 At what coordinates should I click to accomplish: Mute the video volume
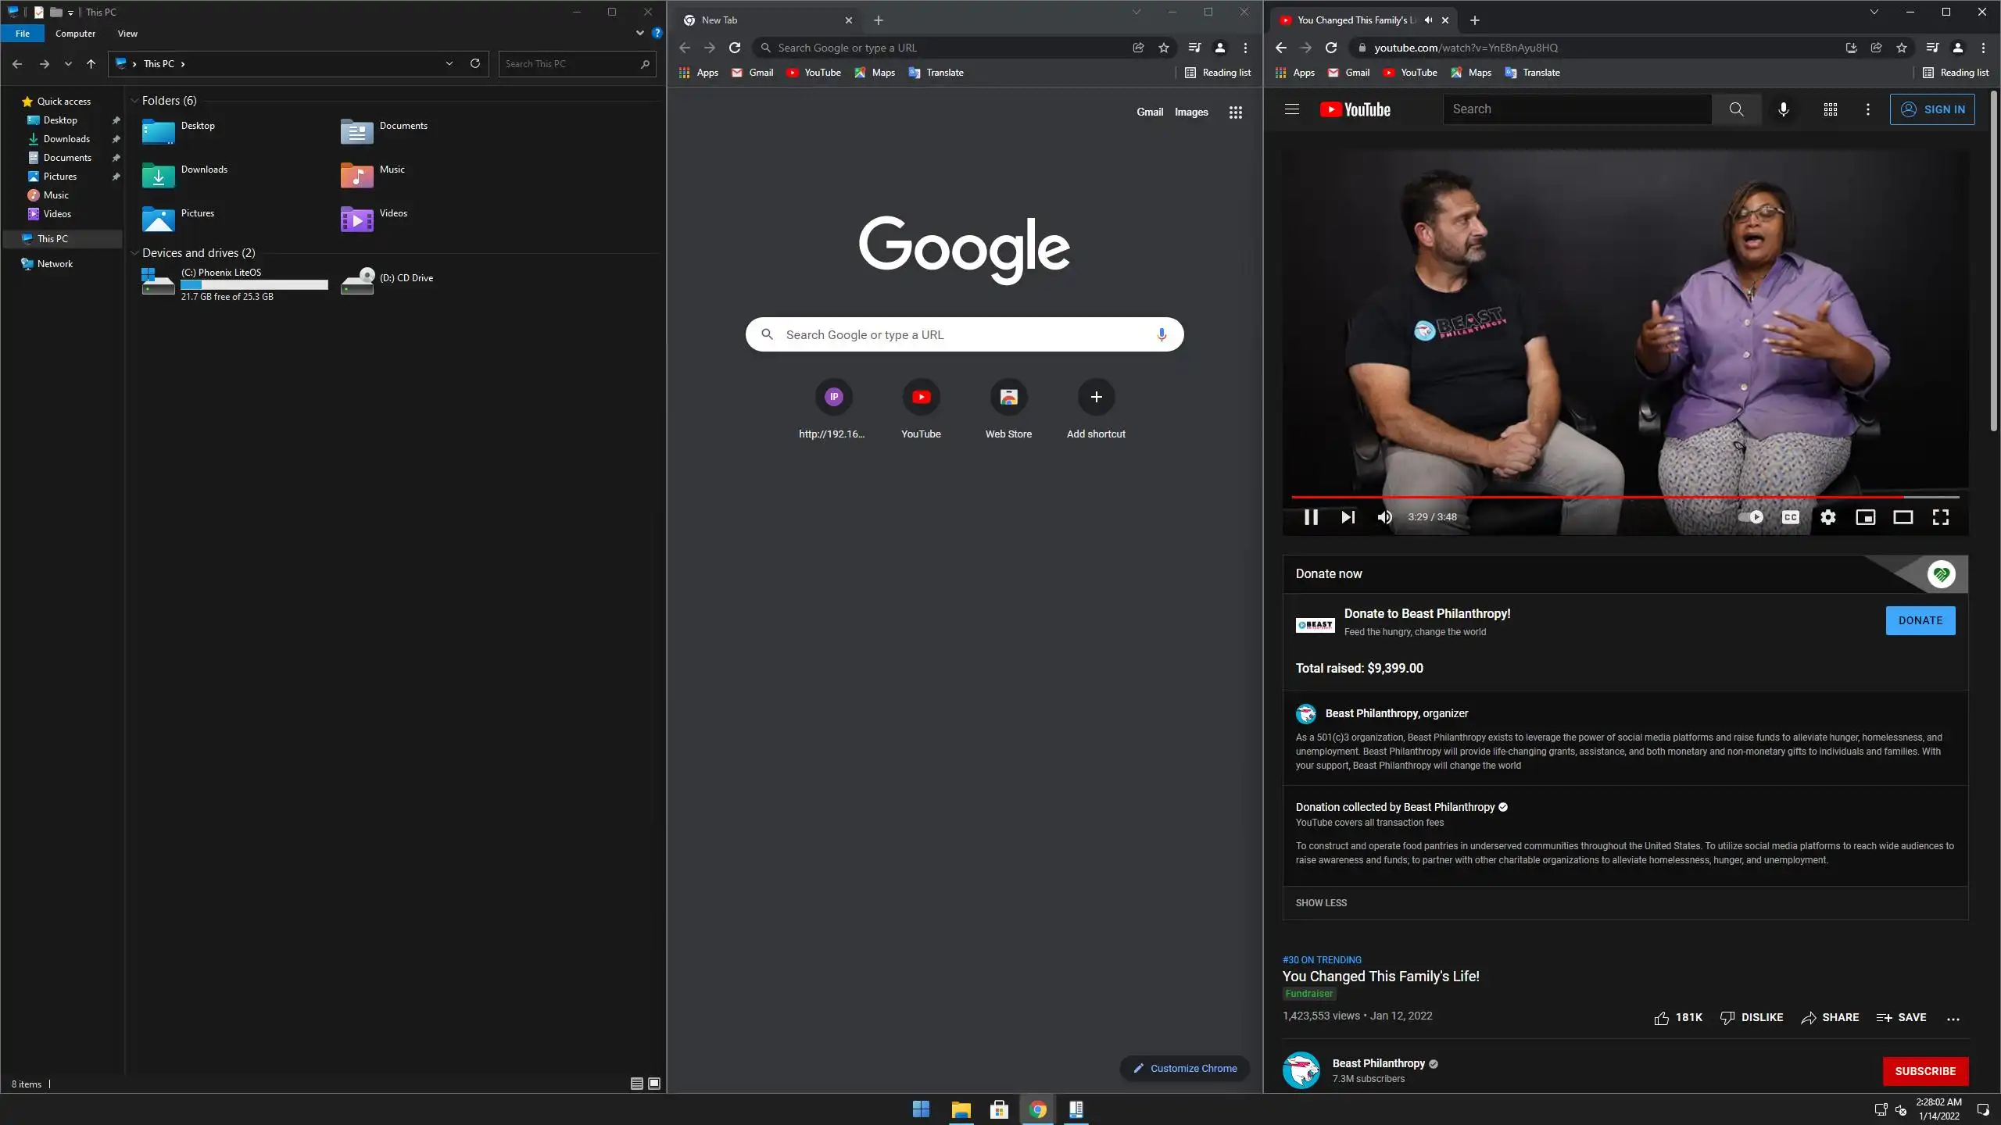pos(1384,517)
